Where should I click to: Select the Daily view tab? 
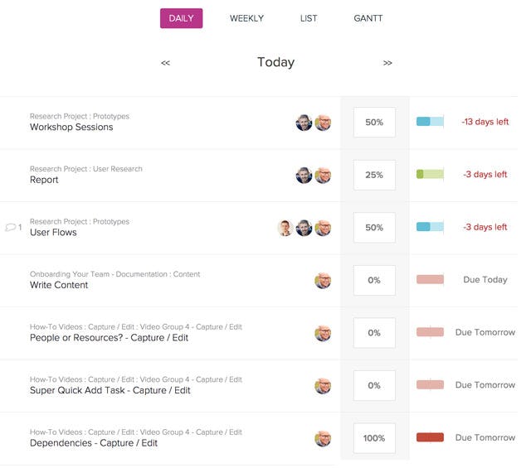tap(181, 18)
